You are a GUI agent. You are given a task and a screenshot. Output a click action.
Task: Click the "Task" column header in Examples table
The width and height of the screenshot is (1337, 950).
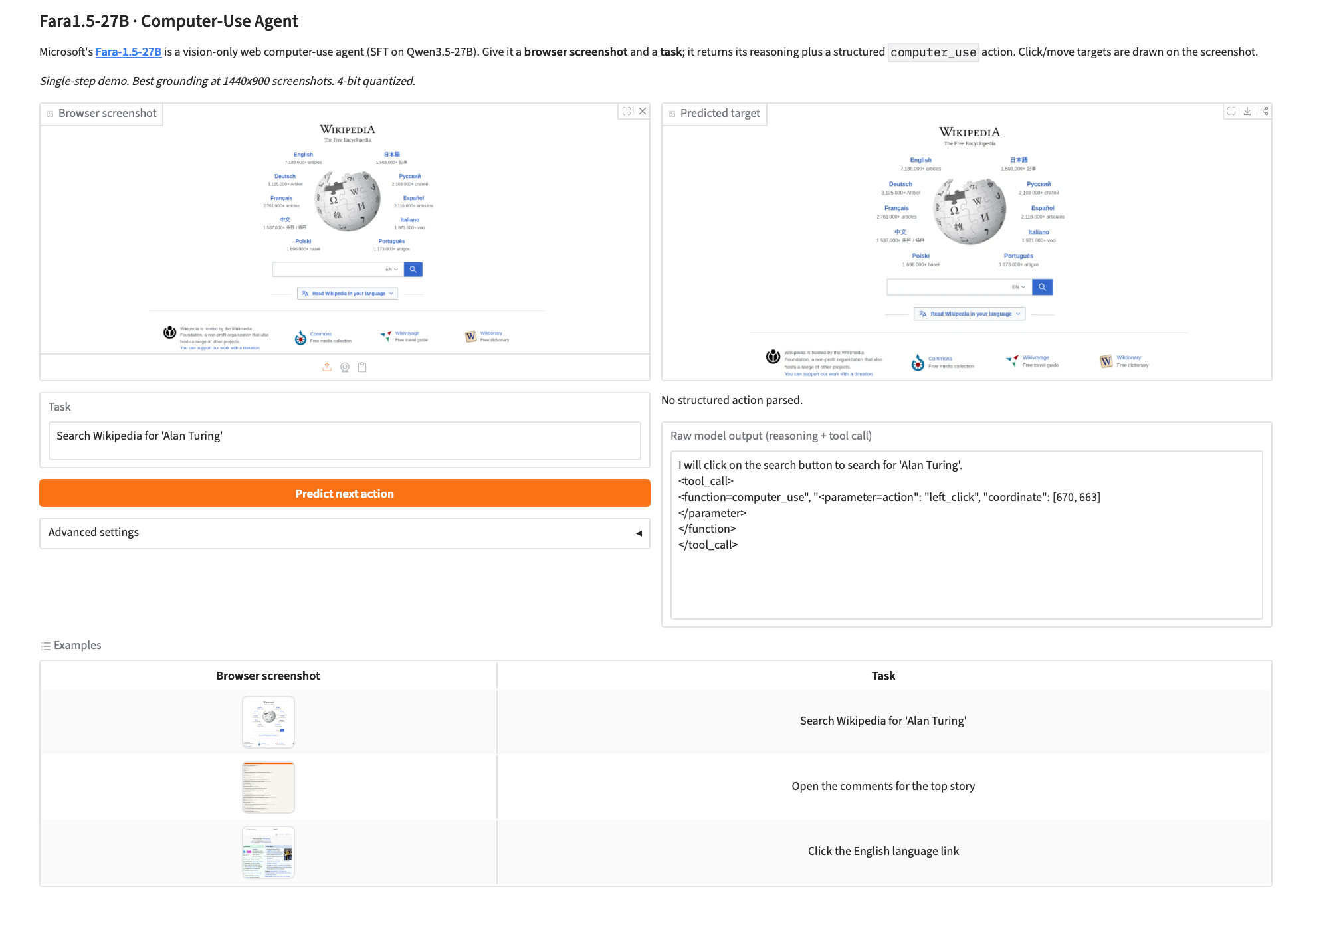[883, 676]
